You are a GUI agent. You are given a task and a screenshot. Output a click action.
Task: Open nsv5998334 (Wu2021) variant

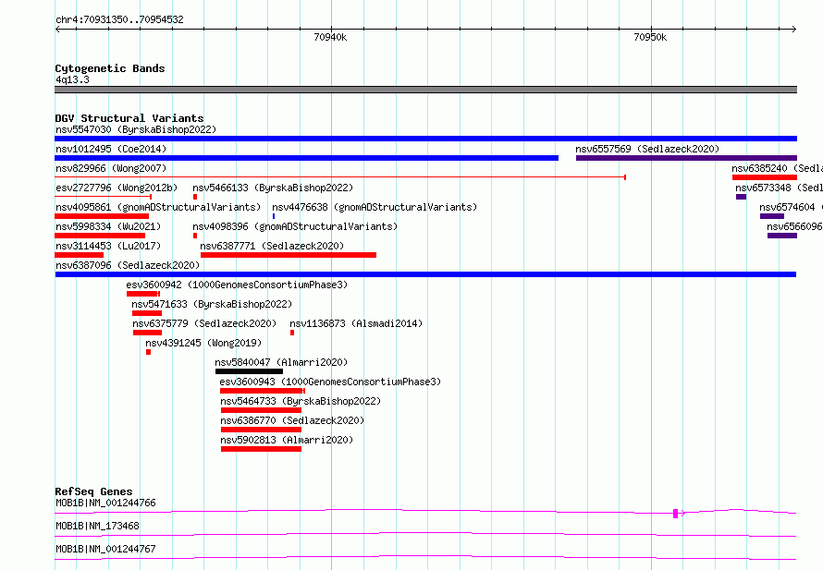tap(108, 226)
